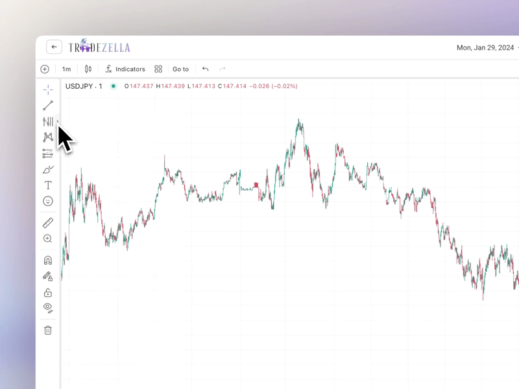The image size is (519, 389).
Task: Hide all drawings with eye icon
Action: pyautogui.click(x=48, y=308)
